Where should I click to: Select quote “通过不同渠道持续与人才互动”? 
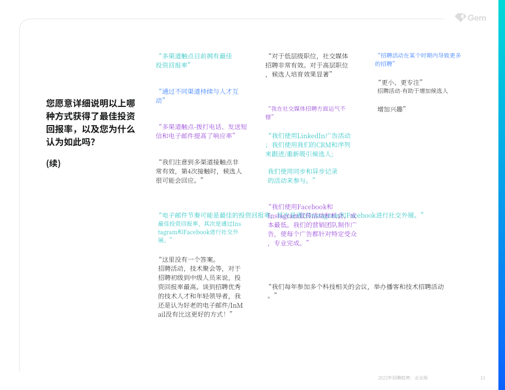point(197,96)
